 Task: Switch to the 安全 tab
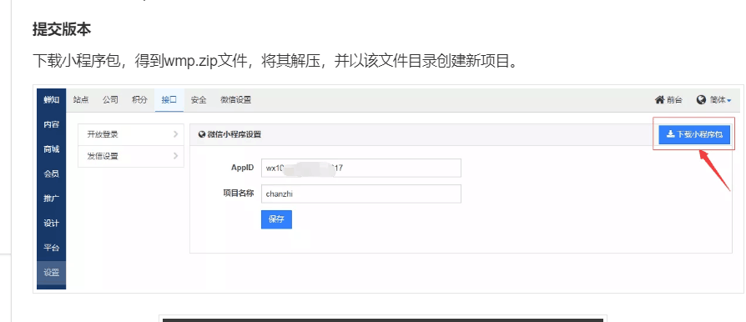(x=199, y=100)
